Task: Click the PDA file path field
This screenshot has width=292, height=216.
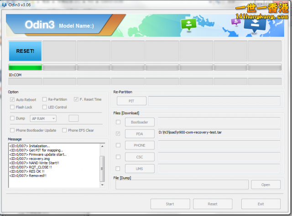Action: click(x=219, y=134)
